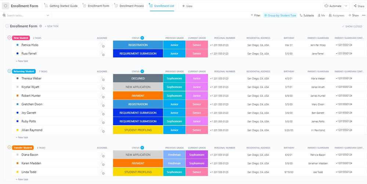Click Patrica Hicks assignee avatar icon

(102, 45)
